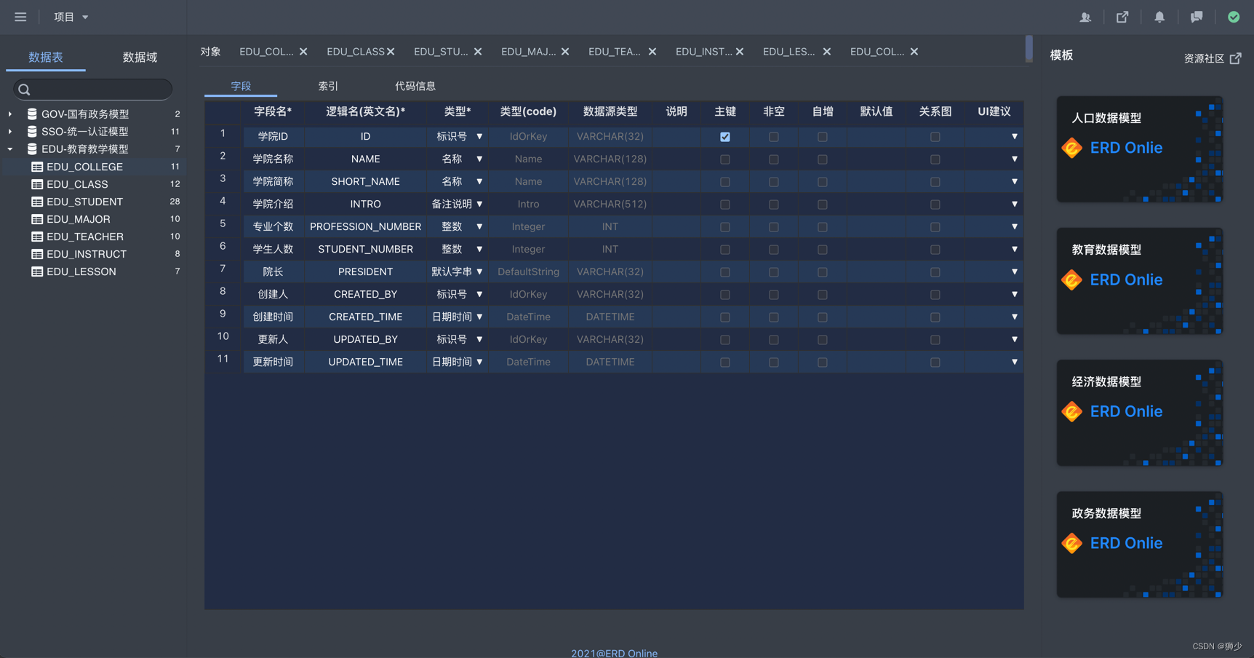Click the EDU_MAJOR table icon

[37, 219]
